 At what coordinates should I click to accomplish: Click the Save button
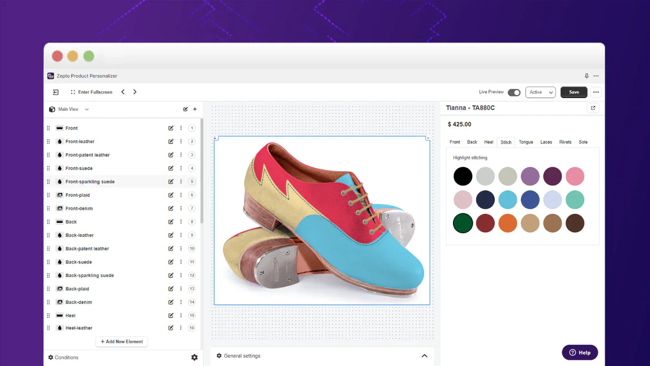point(574,92)
